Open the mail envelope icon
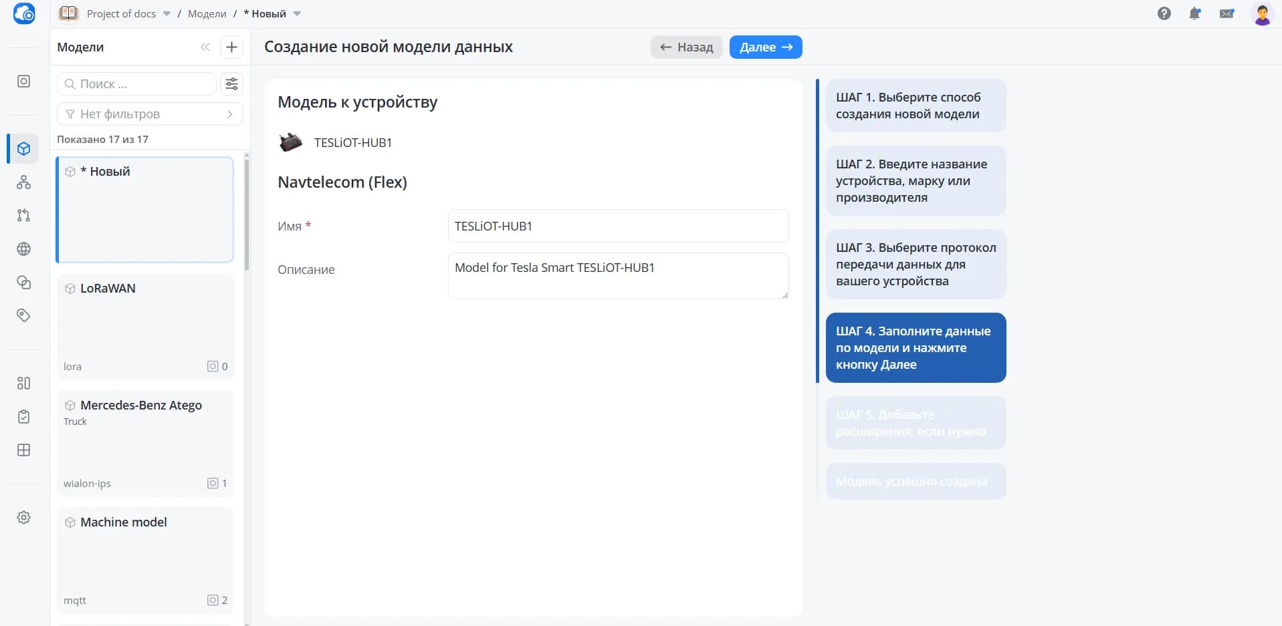This screenshot has width=1282, height=626. (x=1226, y=13)
